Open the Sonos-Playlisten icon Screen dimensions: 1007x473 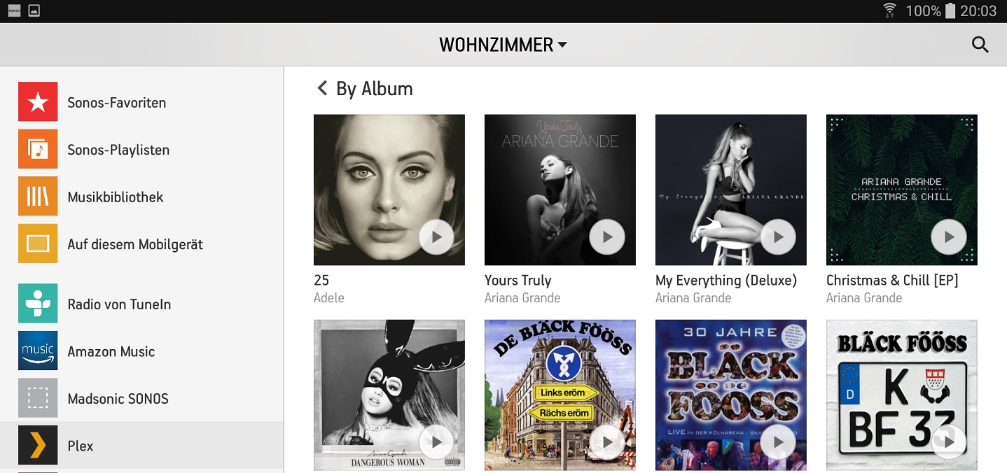point(38,150)
